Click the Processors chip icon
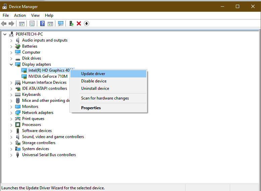 (x=18, y=125)
